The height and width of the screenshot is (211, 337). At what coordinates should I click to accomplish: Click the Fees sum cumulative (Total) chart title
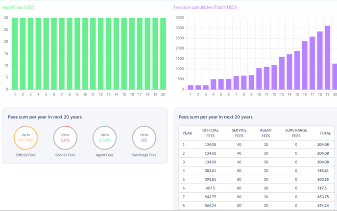205,7
